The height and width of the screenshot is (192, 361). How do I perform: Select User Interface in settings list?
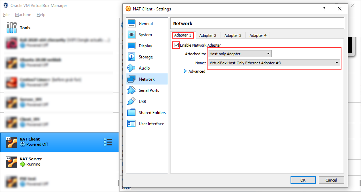[151, 123]
